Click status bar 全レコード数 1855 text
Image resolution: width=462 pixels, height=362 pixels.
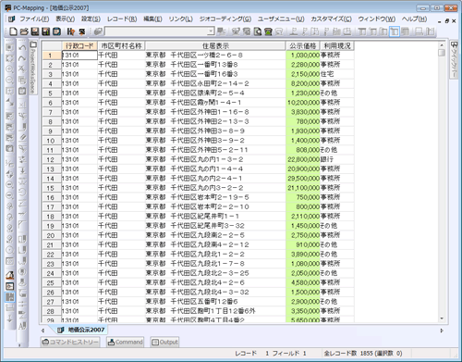[x=363, y=354]
